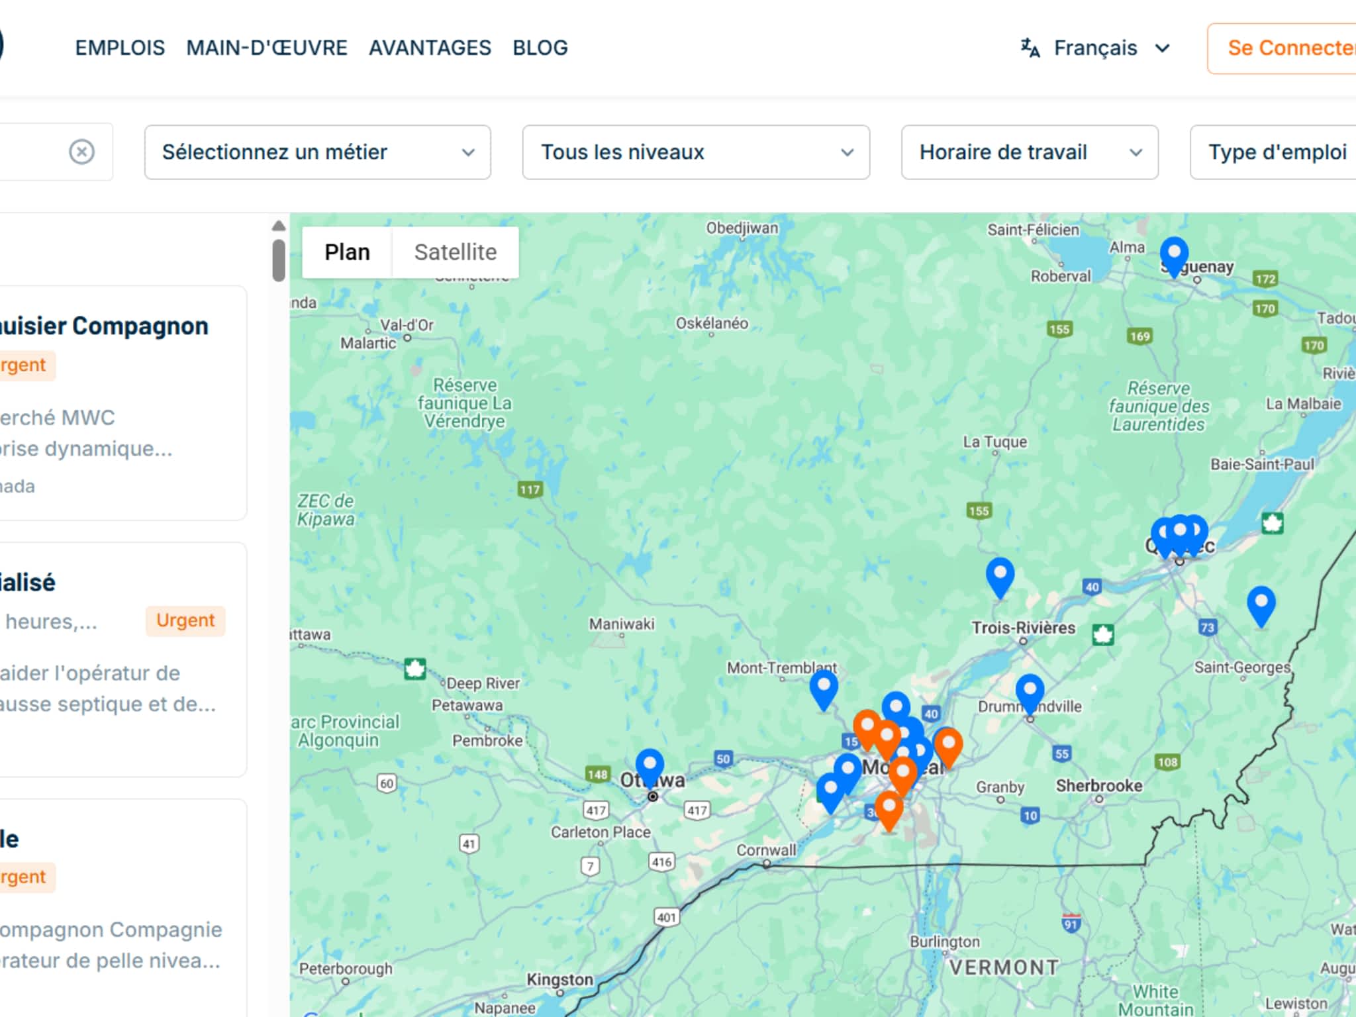Image resolution: width=1356 pixels, height=1017 pixels.
Task: Switch map to Plan view
Action: (347, 252)
